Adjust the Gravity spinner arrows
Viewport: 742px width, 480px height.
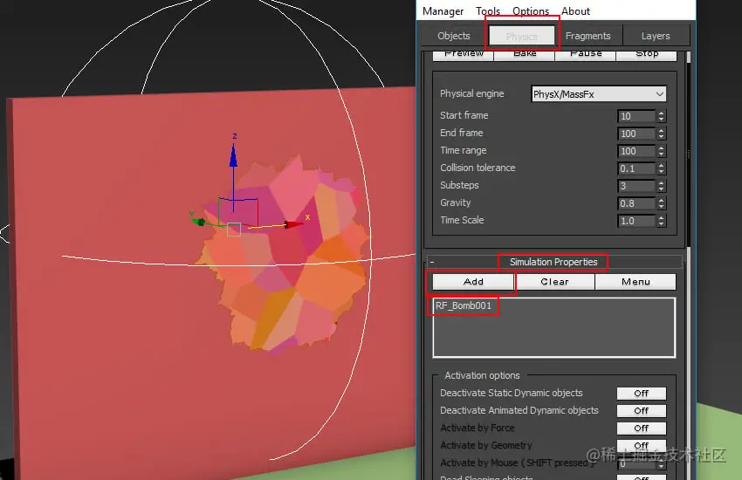662,204
